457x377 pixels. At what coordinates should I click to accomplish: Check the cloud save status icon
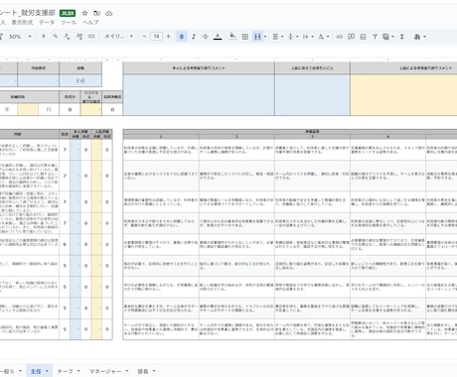point(109,13)
